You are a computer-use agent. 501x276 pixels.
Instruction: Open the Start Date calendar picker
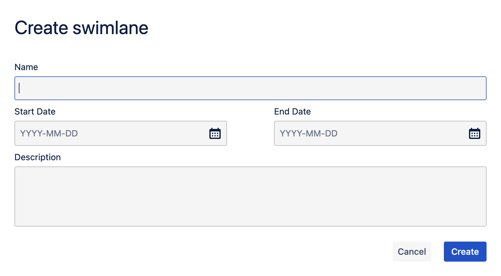pos(215,134)
